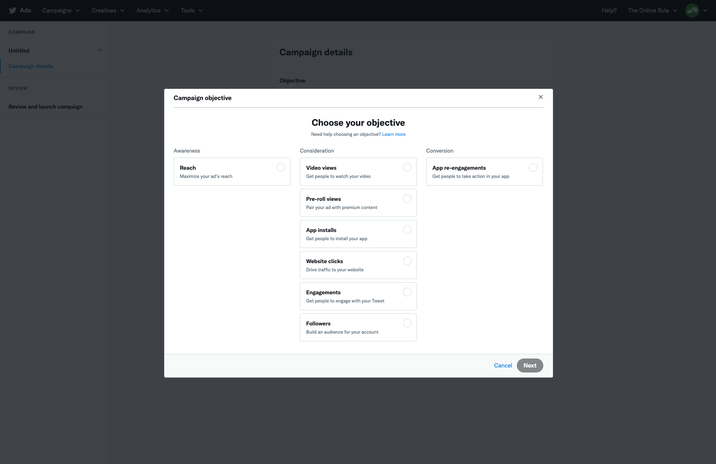Click the Awareness column heading

[x=187, y=151]
